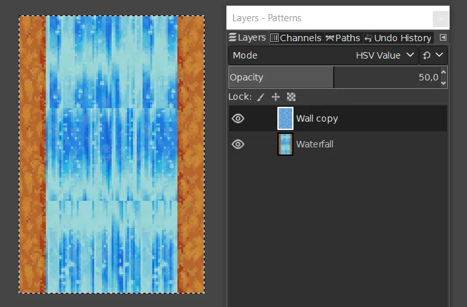
Task: Toggle the lock pixels paintbrush icon
Action: coord(261,97)
